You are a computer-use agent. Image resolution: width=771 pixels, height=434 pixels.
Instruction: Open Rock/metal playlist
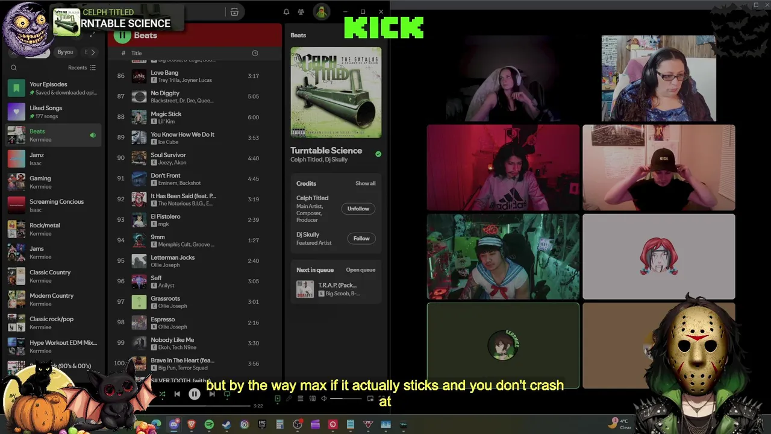tap(54, 229)
